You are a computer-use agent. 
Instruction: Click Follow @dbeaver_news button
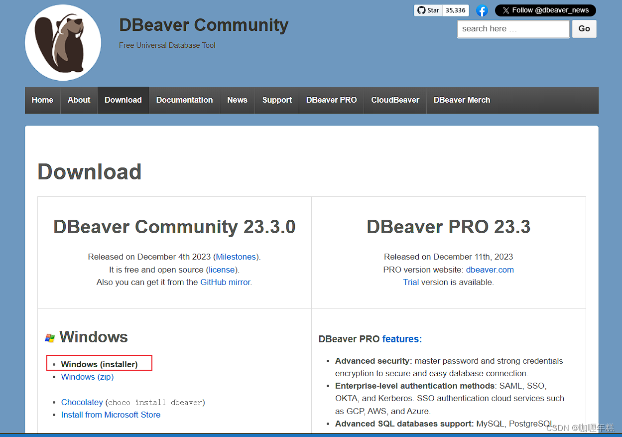(545, 10)
